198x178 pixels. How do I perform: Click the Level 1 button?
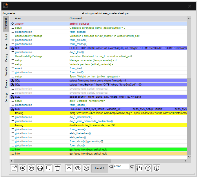tap(99, 168)
